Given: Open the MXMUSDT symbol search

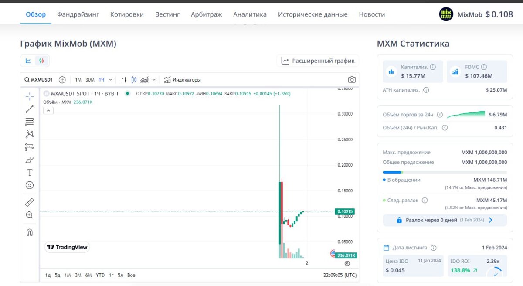Looking at the screenshot, I should click(38, 80).
